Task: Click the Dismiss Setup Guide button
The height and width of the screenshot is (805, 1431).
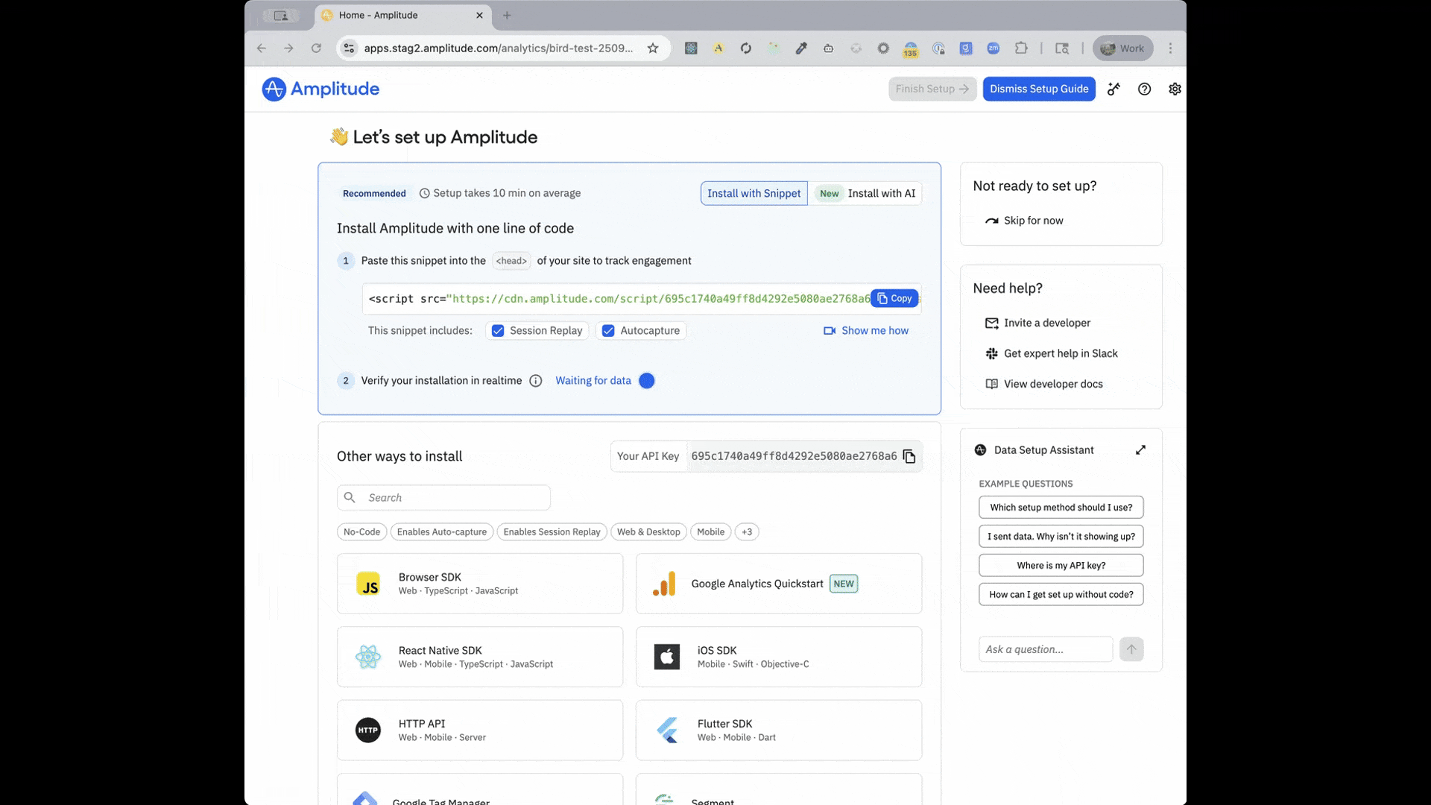Action: click(x=1038, y=89)
